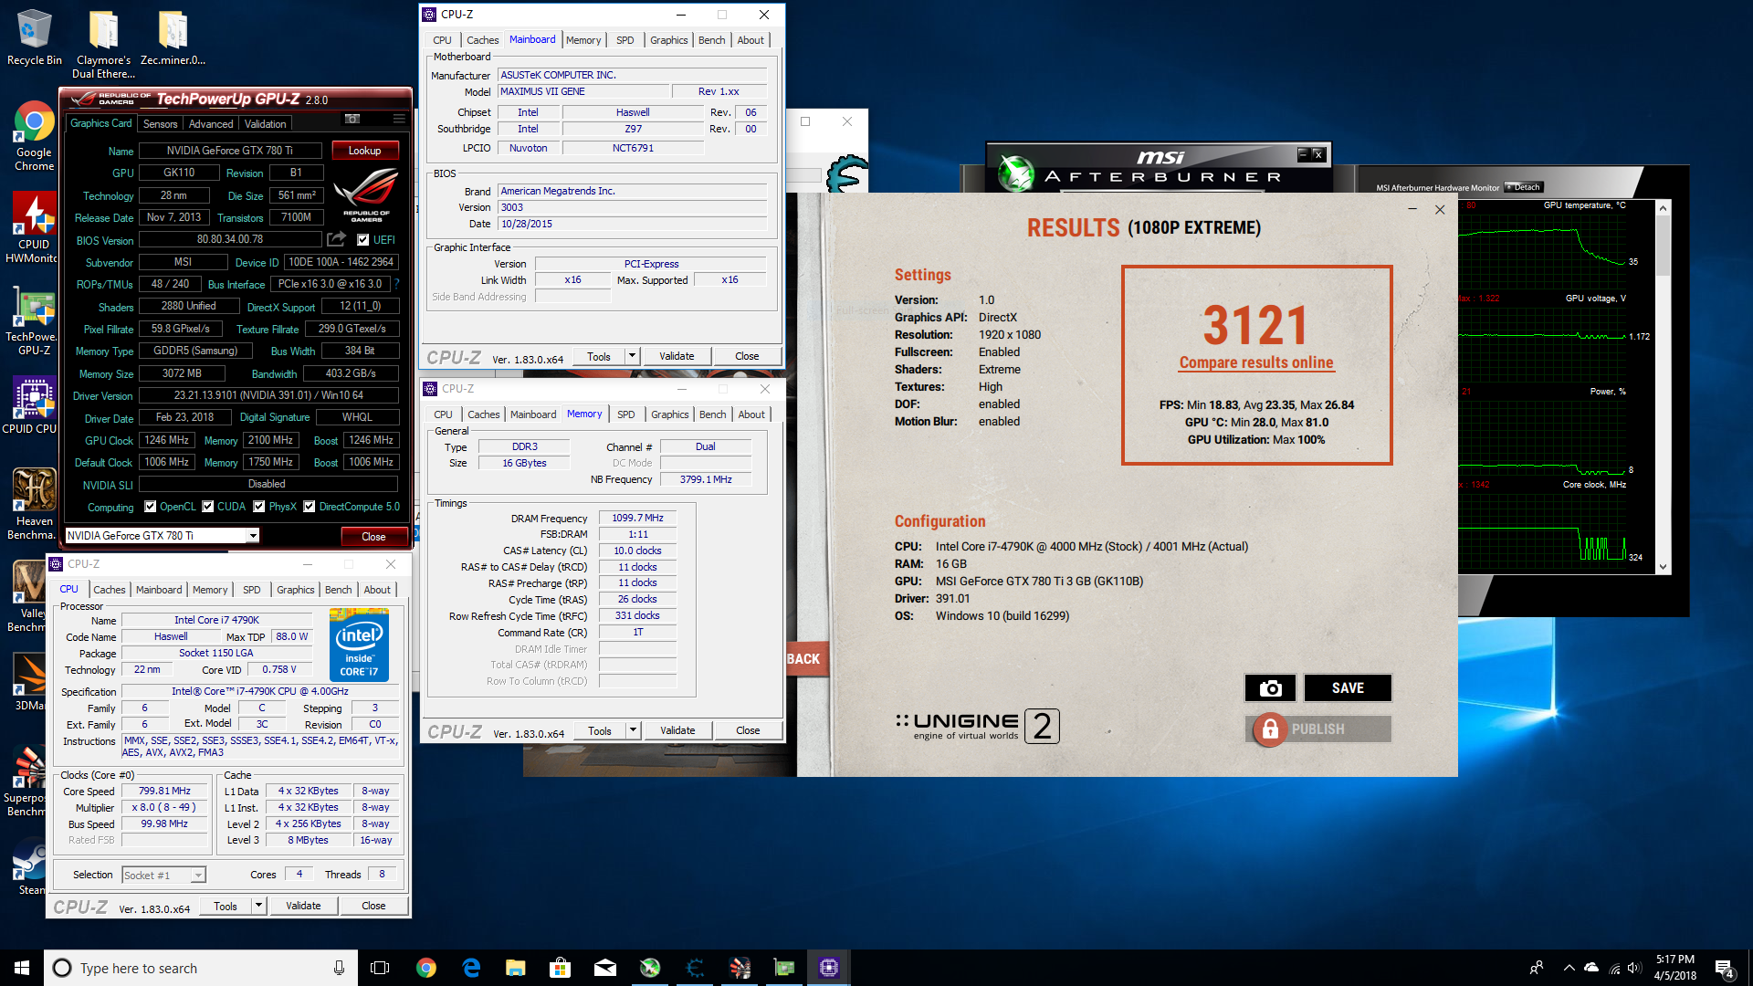Open Microsoft Store from the taskbar
Viewport: 1753px width, 986px height.
pyautogui.click(x=561, y=968)
